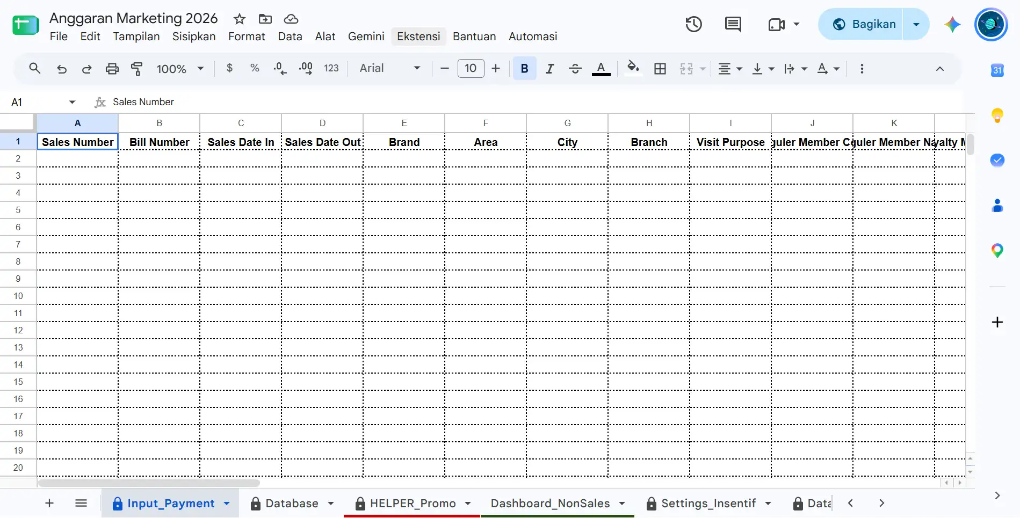Toggle italic formatting
1020x518 pixels.
coord(549,69)
